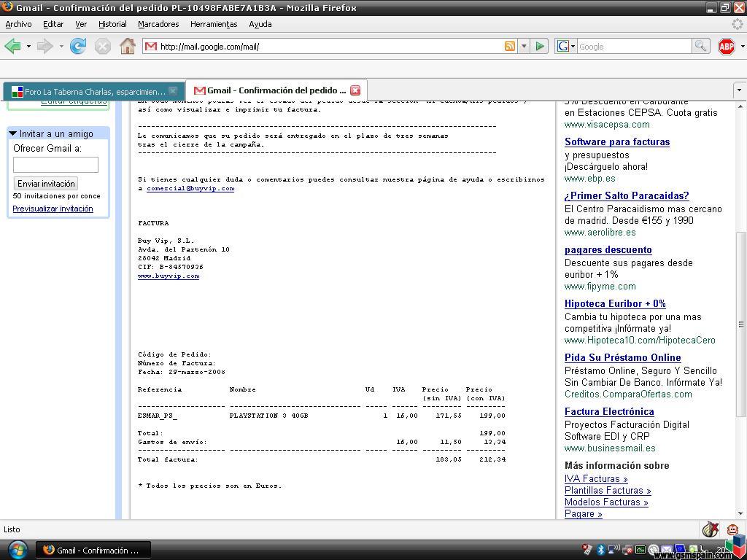The image size is (747, 560).
Task: Expand the list all tabs arrow
Action: click(x=739, y=90)
